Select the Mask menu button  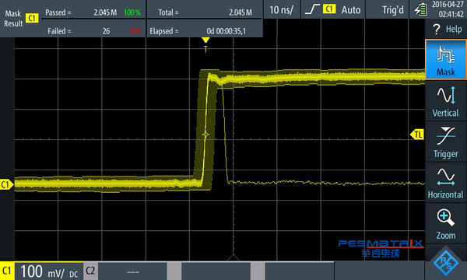(446, 60)
